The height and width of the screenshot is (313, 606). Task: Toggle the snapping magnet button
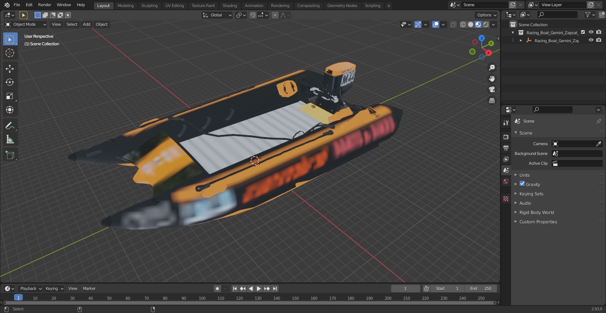[x=253, y=15]
